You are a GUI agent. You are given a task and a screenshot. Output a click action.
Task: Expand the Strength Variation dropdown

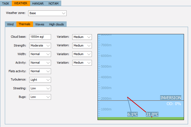(x=82, y=45)
